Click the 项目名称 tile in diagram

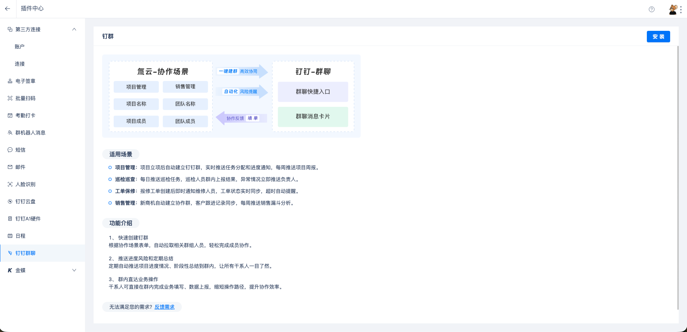pyautogui.click(x=136, y=104)
